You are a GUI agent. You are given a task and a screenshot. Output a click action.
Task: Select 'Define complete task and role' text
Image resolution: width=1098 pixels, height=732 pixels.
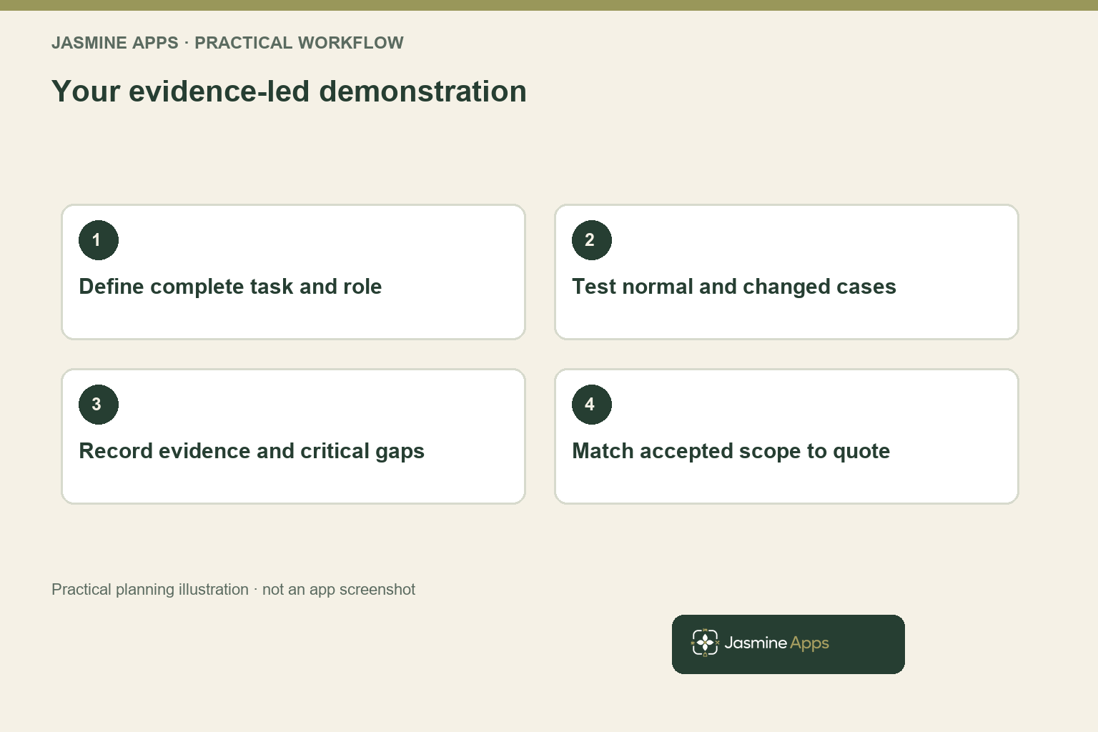(230, 287)
